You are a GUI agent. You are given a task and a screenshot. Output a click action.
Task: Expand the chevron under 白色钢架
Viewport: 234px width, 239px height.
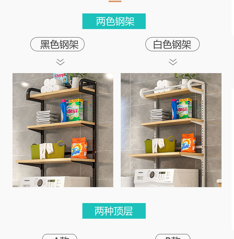point(173,62)
